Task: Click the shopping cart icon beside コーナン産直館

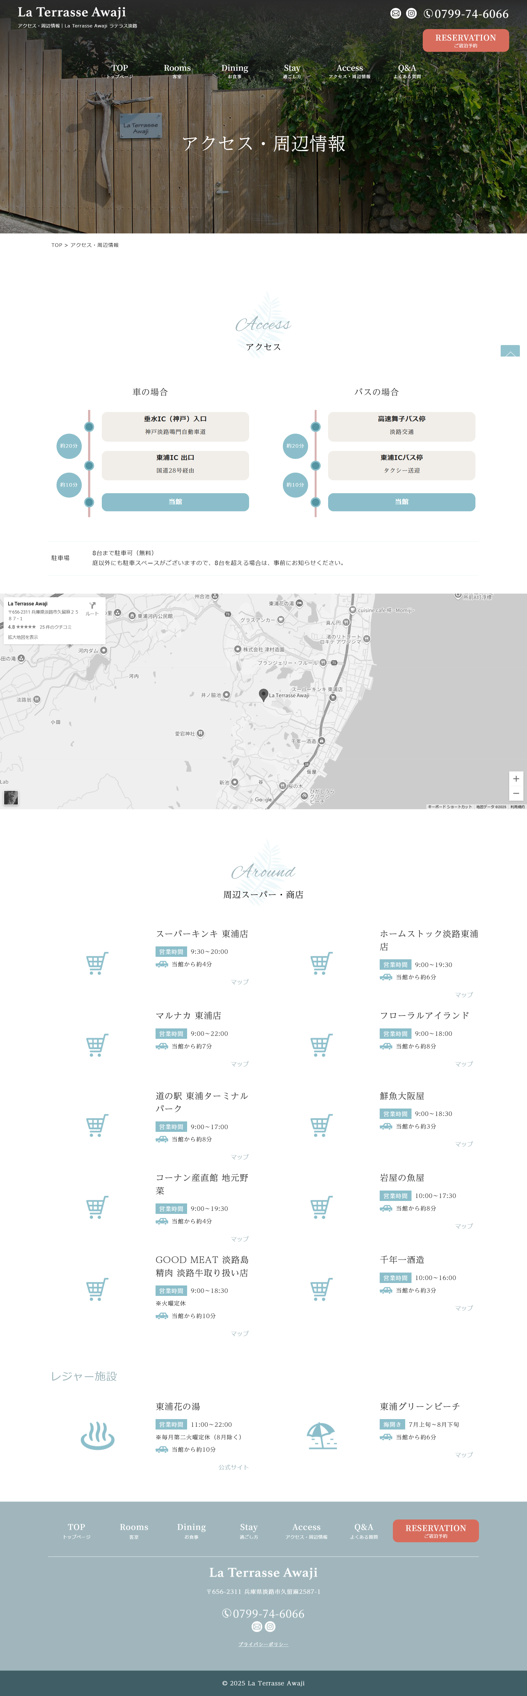Action: [97, 1208]
